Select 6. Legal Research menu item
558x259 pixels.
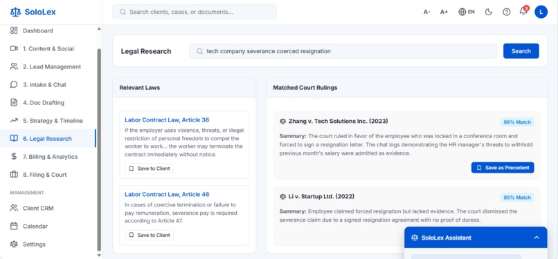pos(48,138)
